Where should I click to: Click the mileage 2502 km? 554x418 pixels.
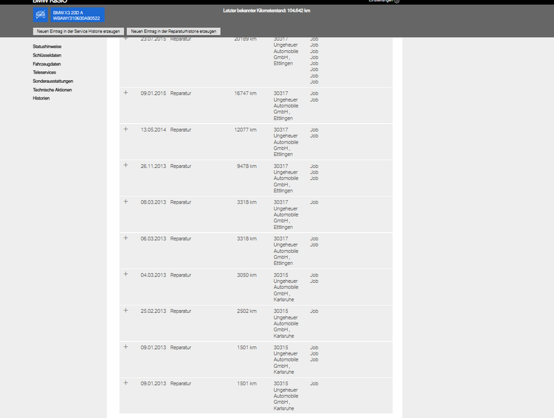click(247, 311)
